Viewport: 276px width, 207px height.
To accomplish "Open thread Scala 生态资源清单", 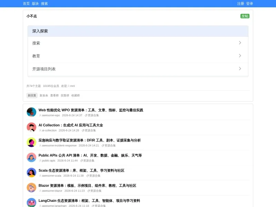I will (x=81, y=170).
